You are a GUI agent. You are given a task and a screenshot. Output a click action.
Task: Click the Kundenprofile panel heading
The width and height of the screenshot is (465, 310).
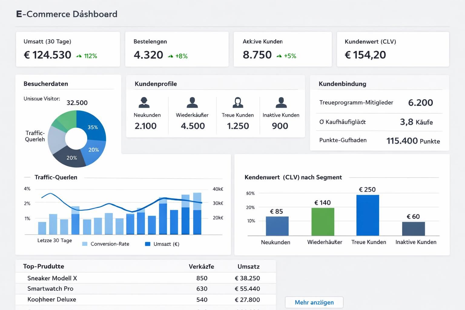[156, 84]
